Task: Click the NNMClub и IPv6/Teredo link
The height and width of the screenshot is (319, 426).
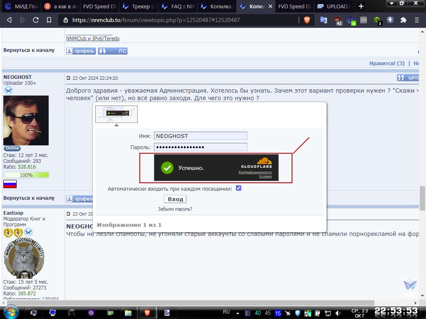Action: tap(92, 39)
